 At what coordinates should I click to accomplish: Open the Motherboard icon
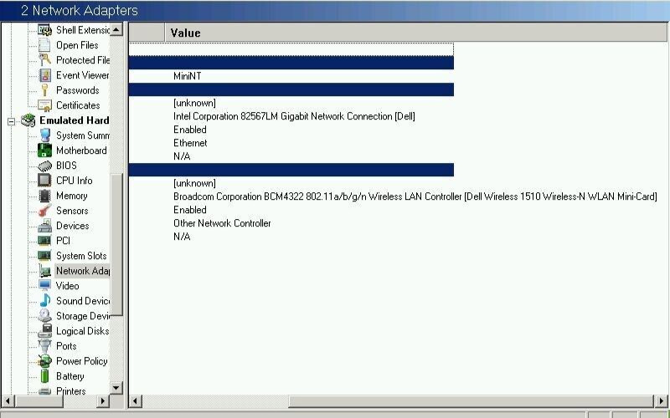pyautogui.click(x=44, y=150)
